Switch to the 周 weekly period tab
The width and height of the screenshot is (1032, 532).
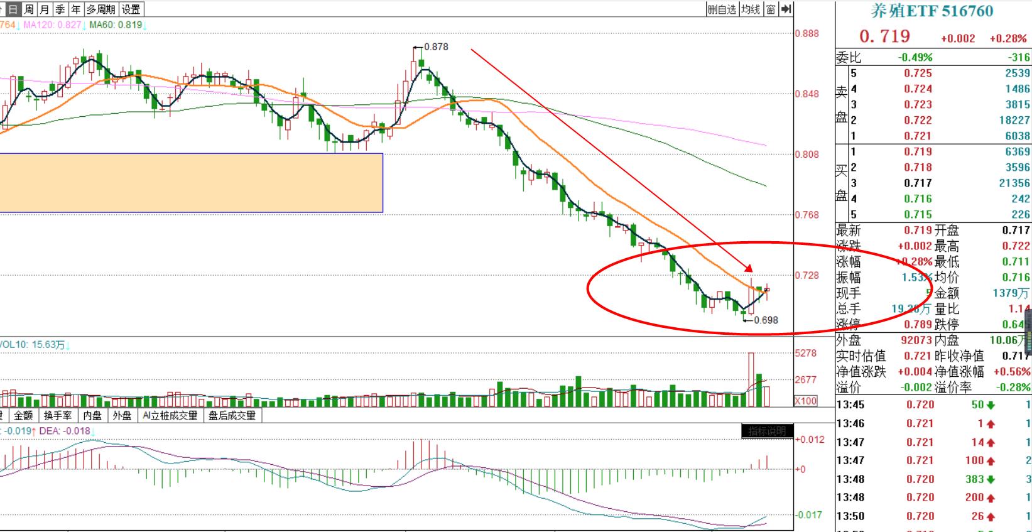pyautogui.click(x=29, y=9)
